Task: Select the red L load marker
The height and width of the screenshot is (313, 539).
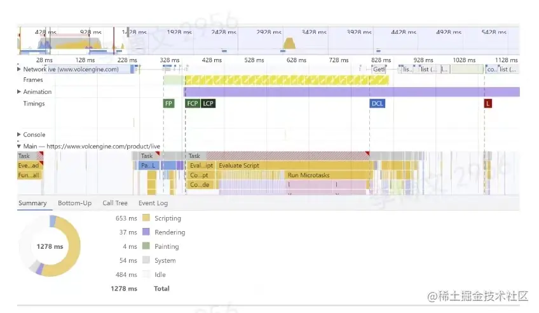Action: click(x=488, y=103)
